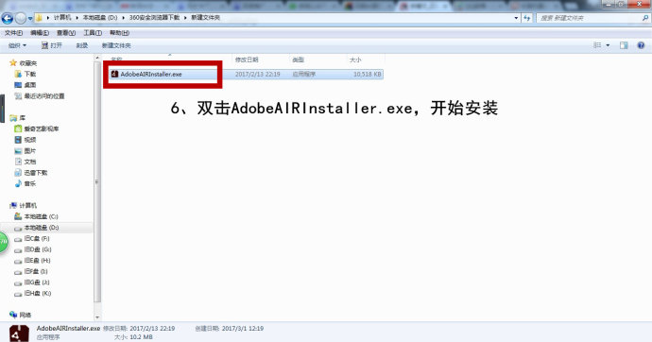Open the 组织 dropdown in toolbar
This screenshot has width=652, height=342.
click(17, 45)
